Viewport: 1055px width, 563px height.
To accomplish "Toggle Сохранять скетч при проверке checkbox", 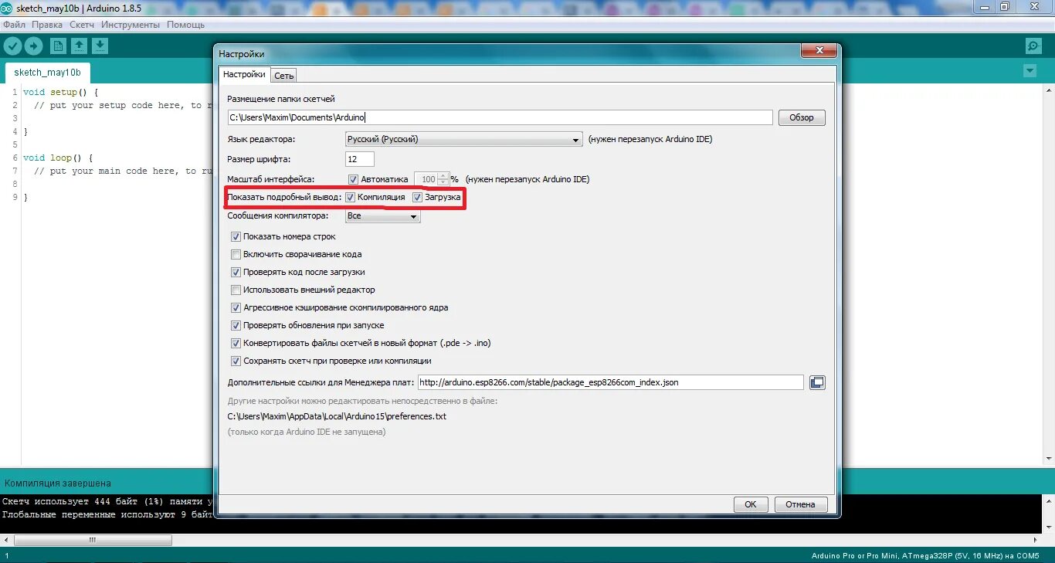I will click(x=236, y=361).
